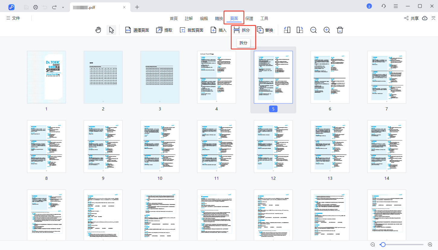Collapse the ribbon with top-right chevron
Image resolution: width=438 pixels, height=250 pixels.
(x=433, y=18)
